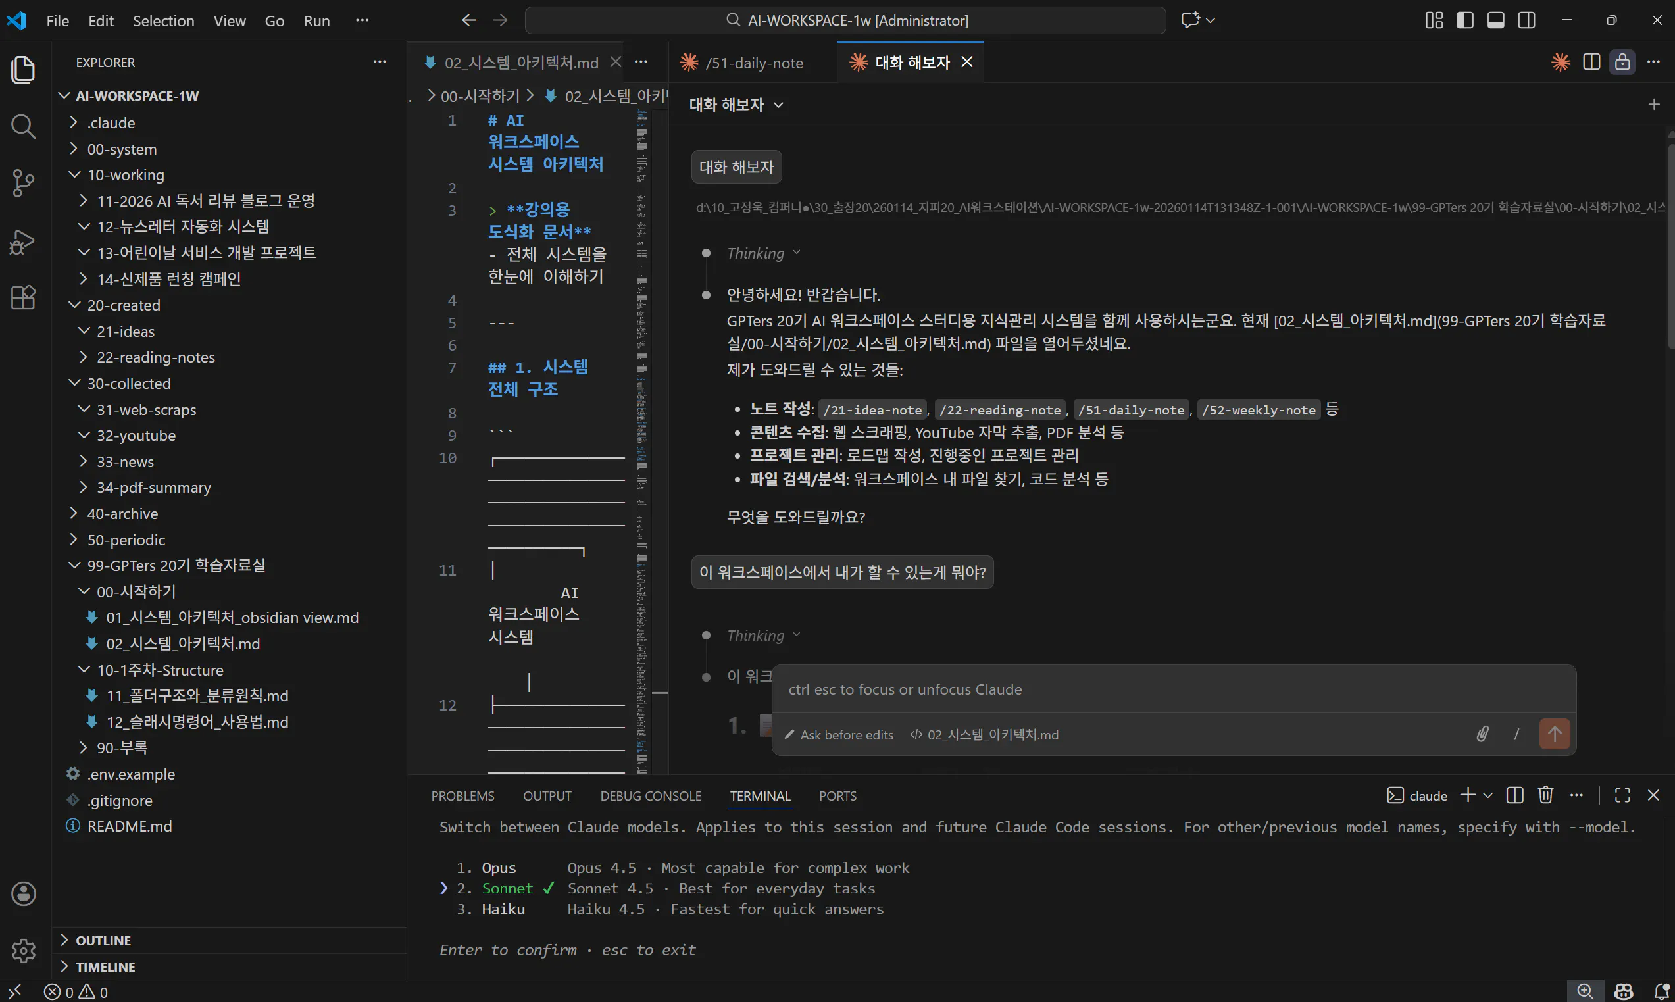
Task: Switch to the /51-daily-note tab
Action: [753, 63]
